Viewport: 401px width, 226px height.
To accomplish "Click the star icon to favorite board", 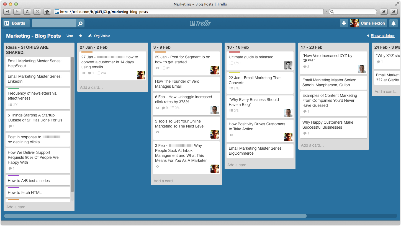I will pyautogui.click(x=81, y=36).
